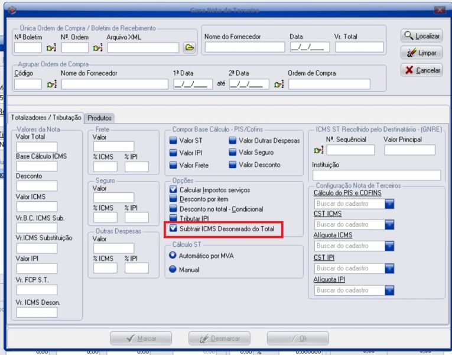The image size is (452, 355).
Task: Click the Arquivo XML text field
Action: tap(143, 47)
